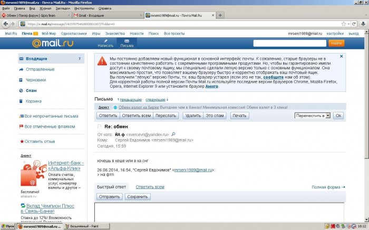Reload the page with the refresh icon
The width and height of the screenshot is (369, 230).
(x=354, y=24)
